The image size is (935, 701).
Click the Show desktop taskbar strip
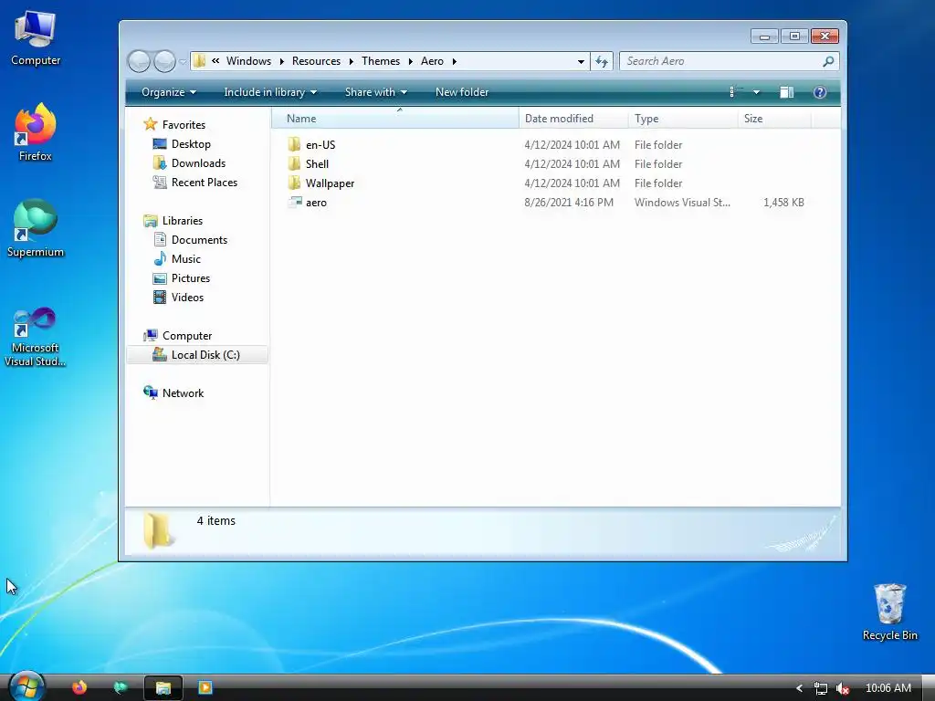929,688
